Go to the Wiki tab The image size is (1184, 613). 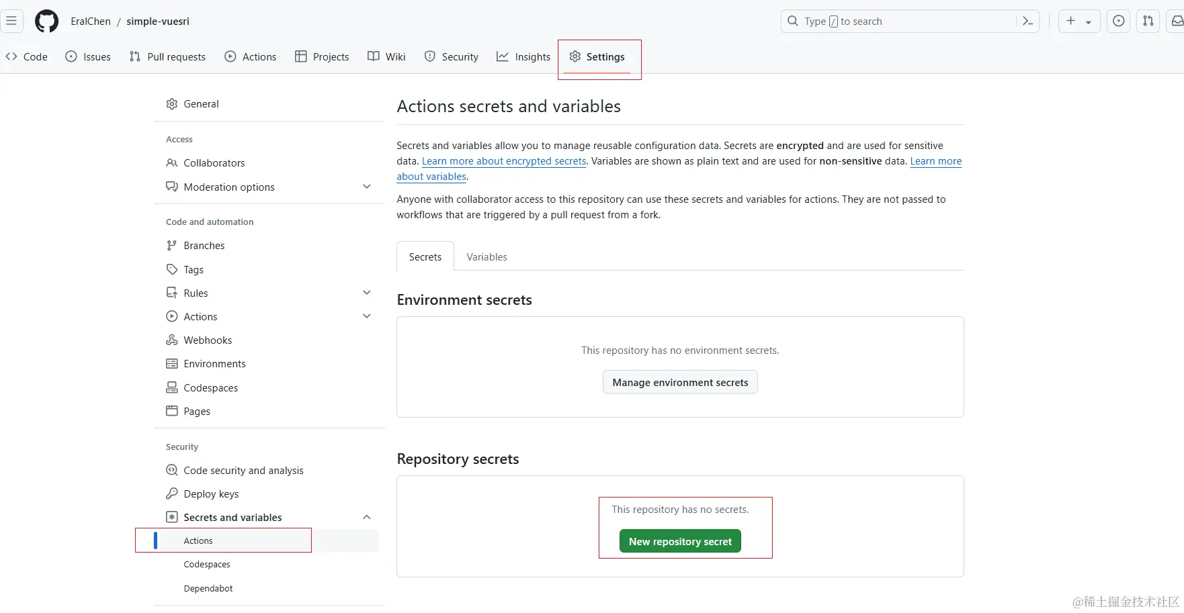[386, 57]
